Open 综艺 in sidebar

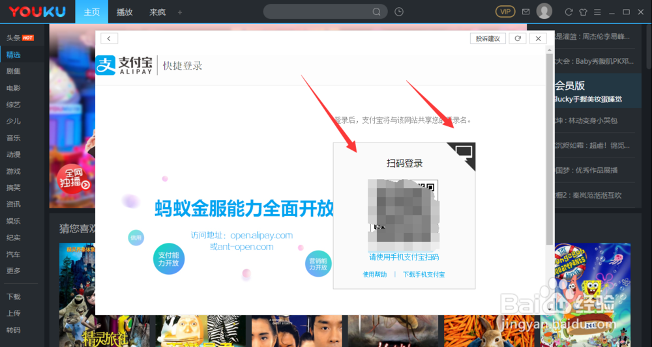click(x=14, y=105)
